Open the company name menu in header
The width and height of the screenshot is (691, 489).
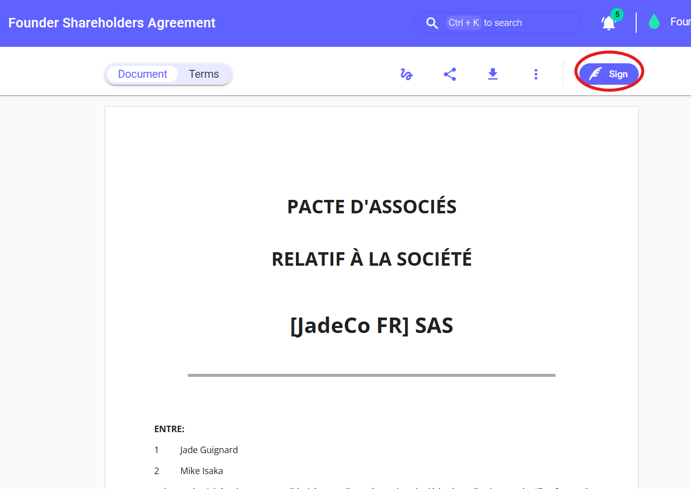(x=680, y=22)
